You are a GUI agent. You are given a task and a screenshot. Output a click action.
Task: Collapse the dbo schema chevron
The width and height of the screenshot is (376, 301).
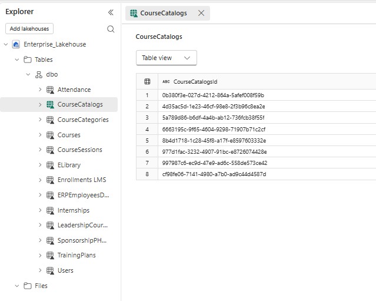coord(28,75)
